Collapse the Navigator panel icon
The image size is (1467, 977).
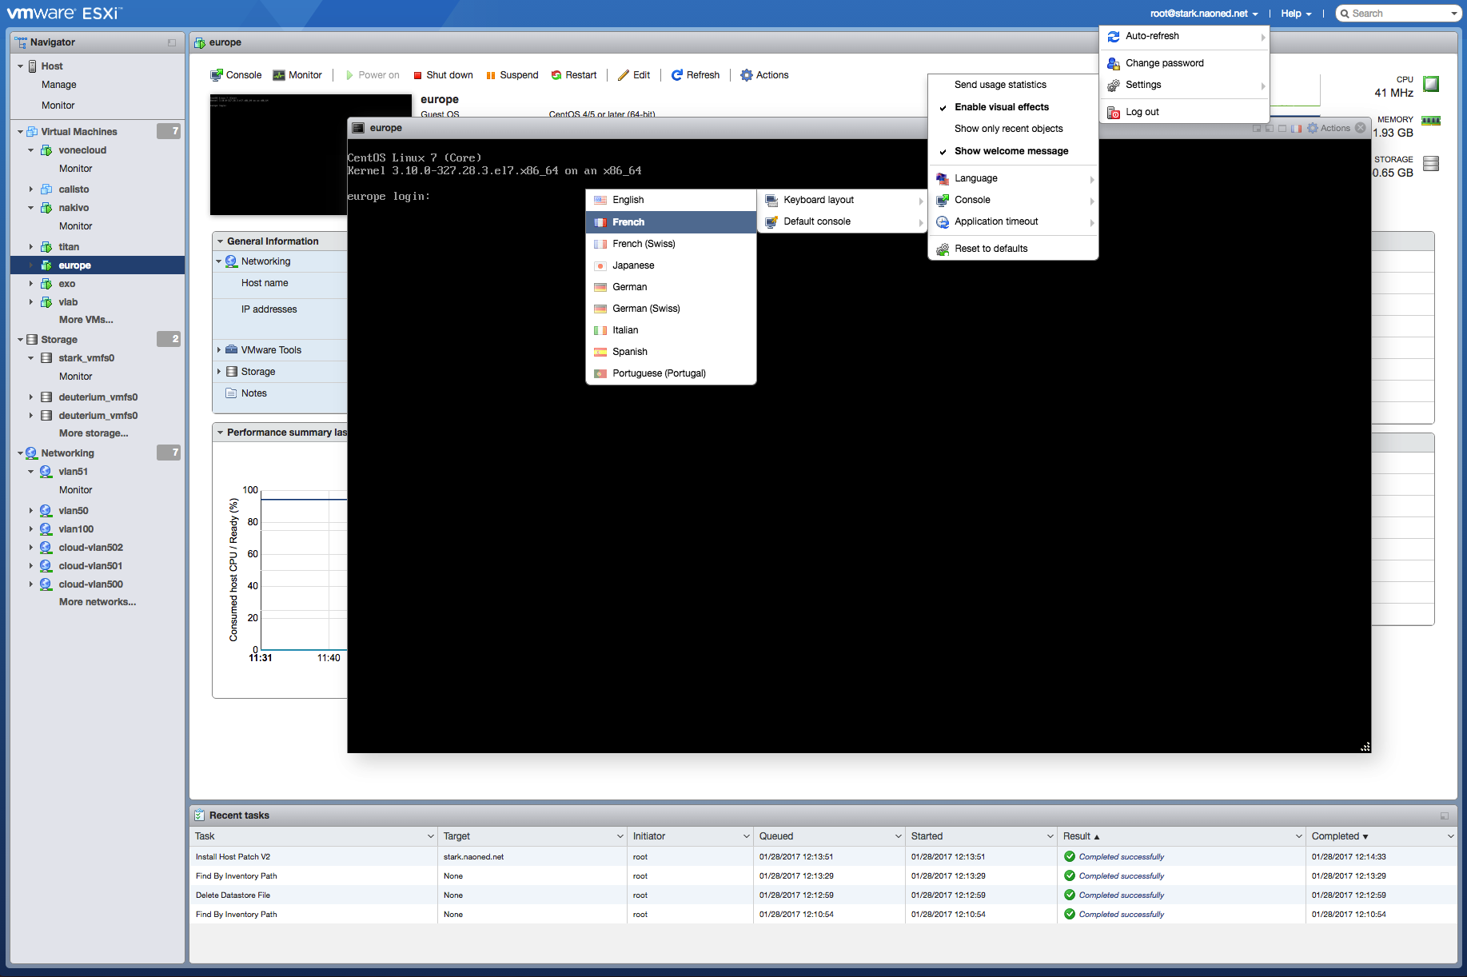(172, 42)
